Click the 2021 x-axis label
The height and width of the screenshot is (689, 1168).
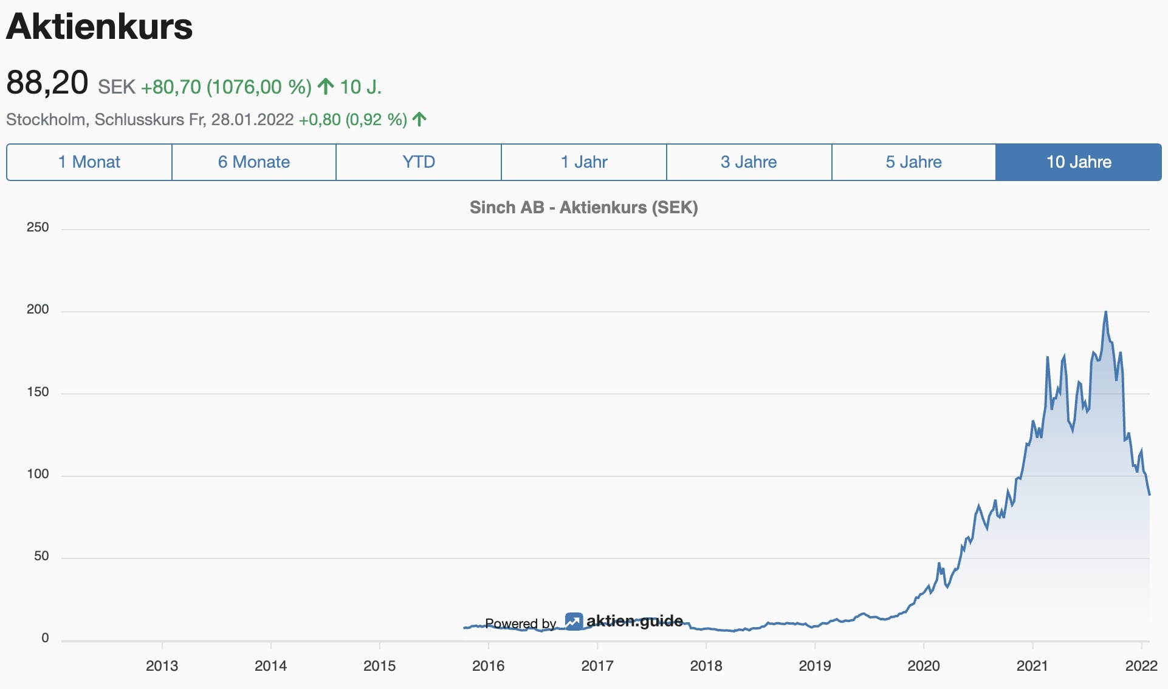1032,666
